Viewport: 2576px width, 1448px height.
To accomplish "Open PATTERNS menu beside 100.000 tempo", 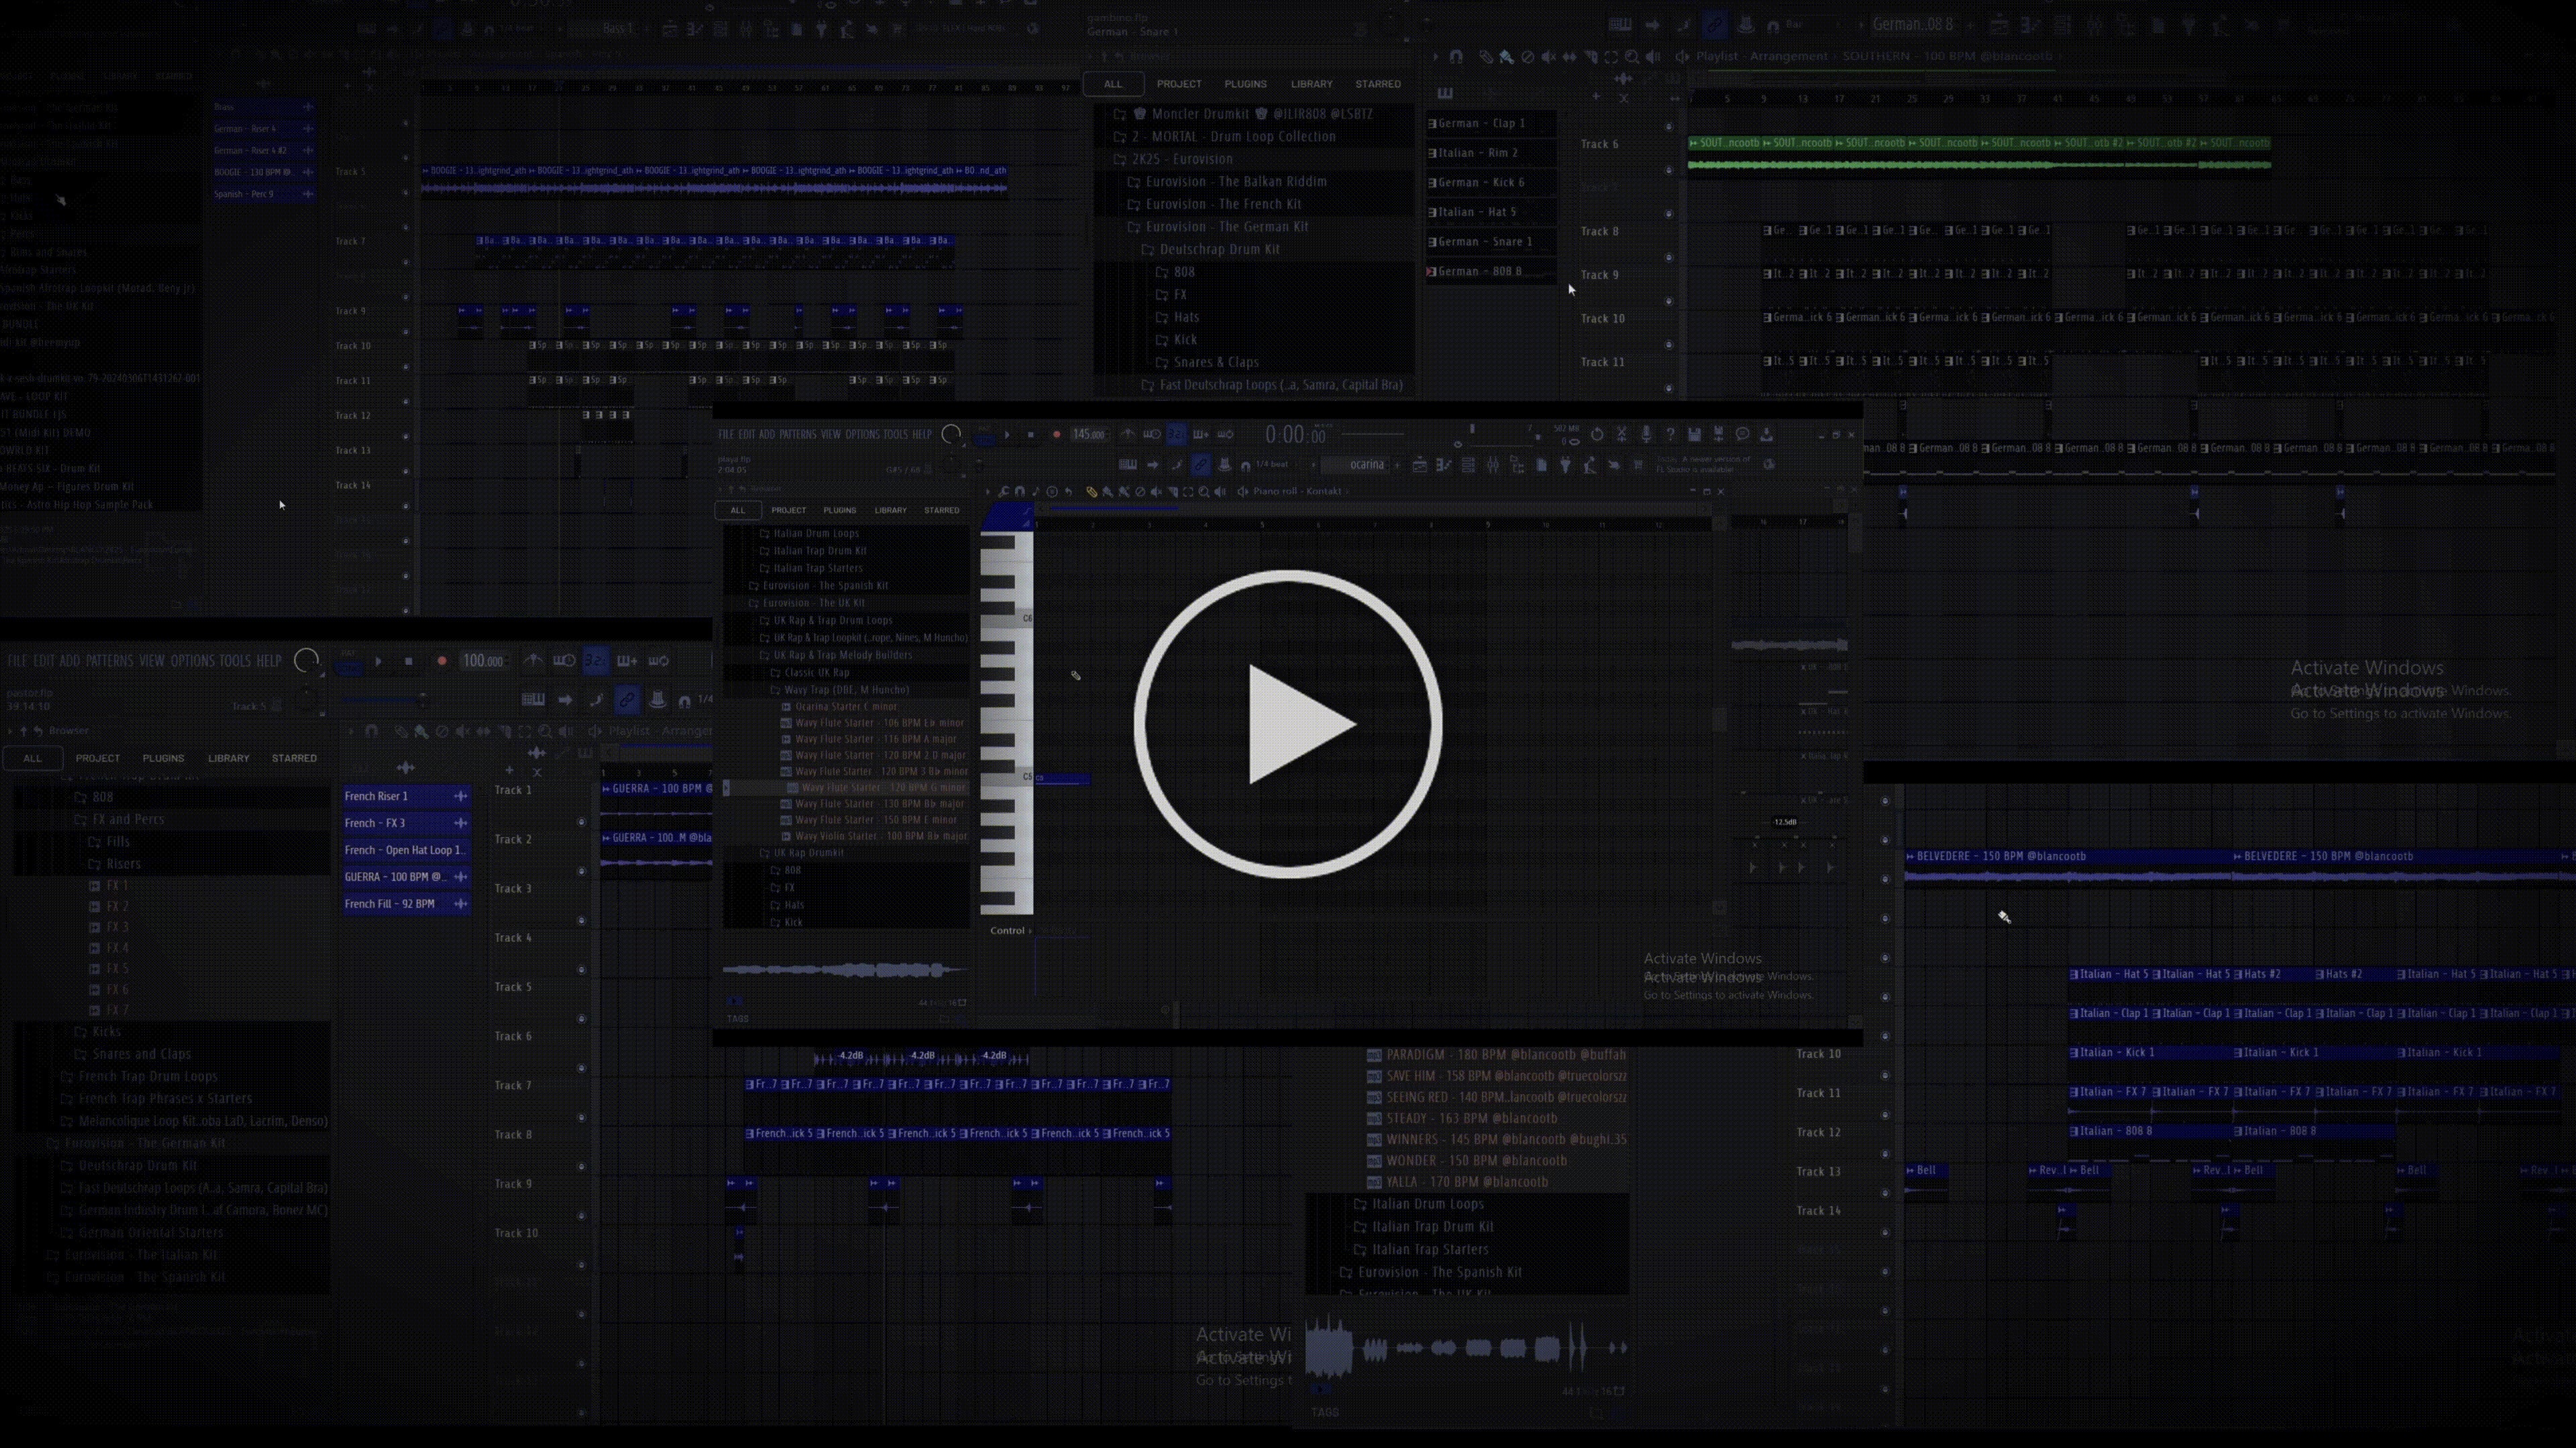I will coord(109,660).
